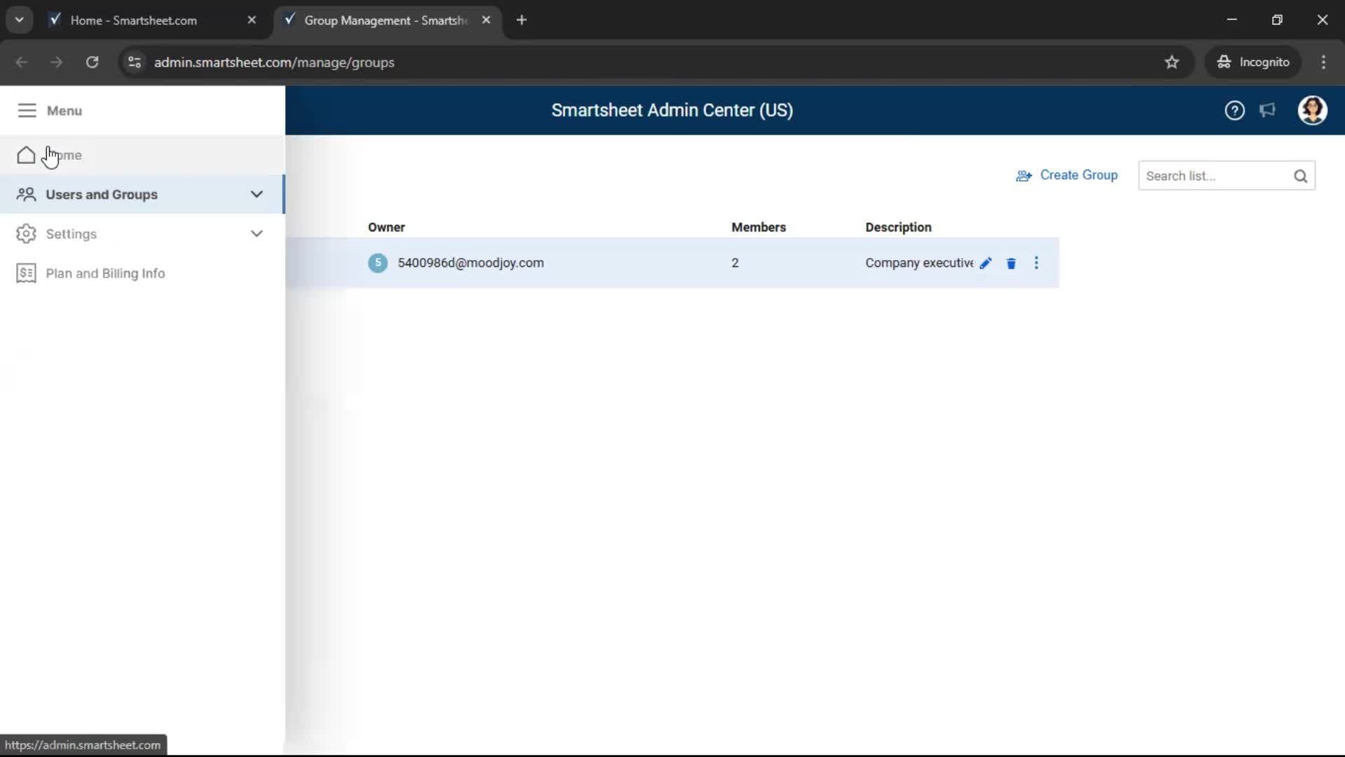This screenshot has height=757, width=1345.
Task: Expand the Users and Groups section
Action: tap(256, 194)
